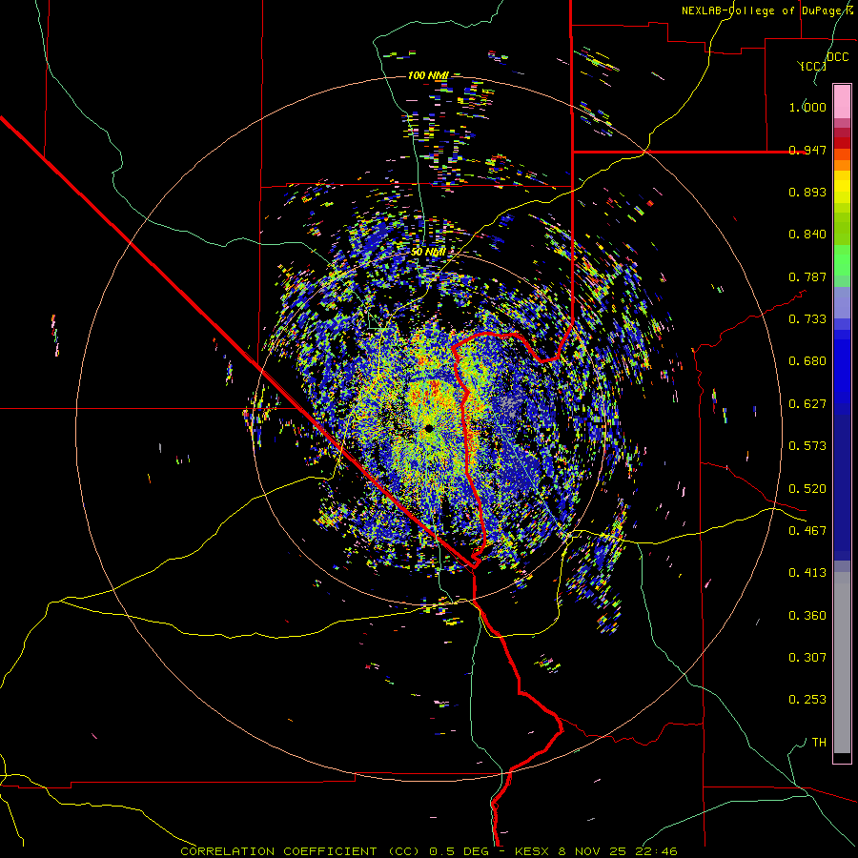Click the TH threshold legend label
This screenshot has width=858, height=858.
[819, 743]
